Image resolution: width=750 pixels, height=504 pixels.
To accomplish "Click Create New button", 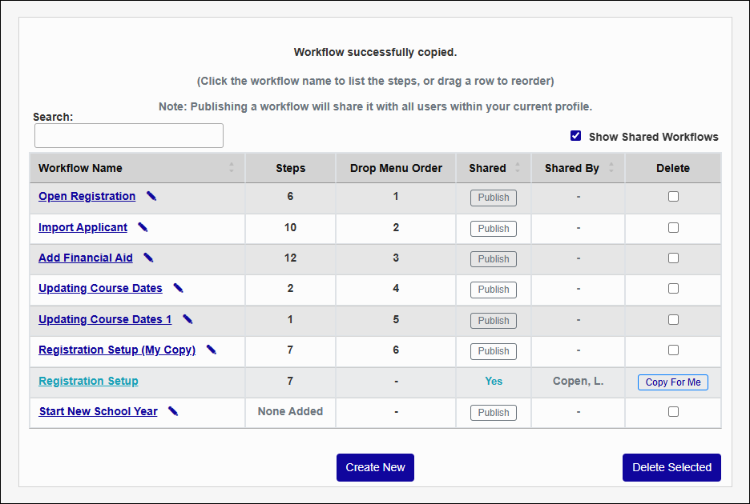I will coord(376,467).
